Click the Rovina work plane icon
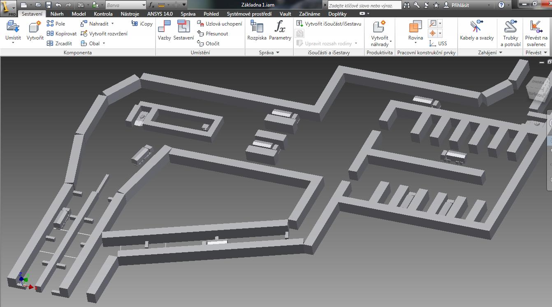This screenshot has height=307, width=552. (415, 27)
